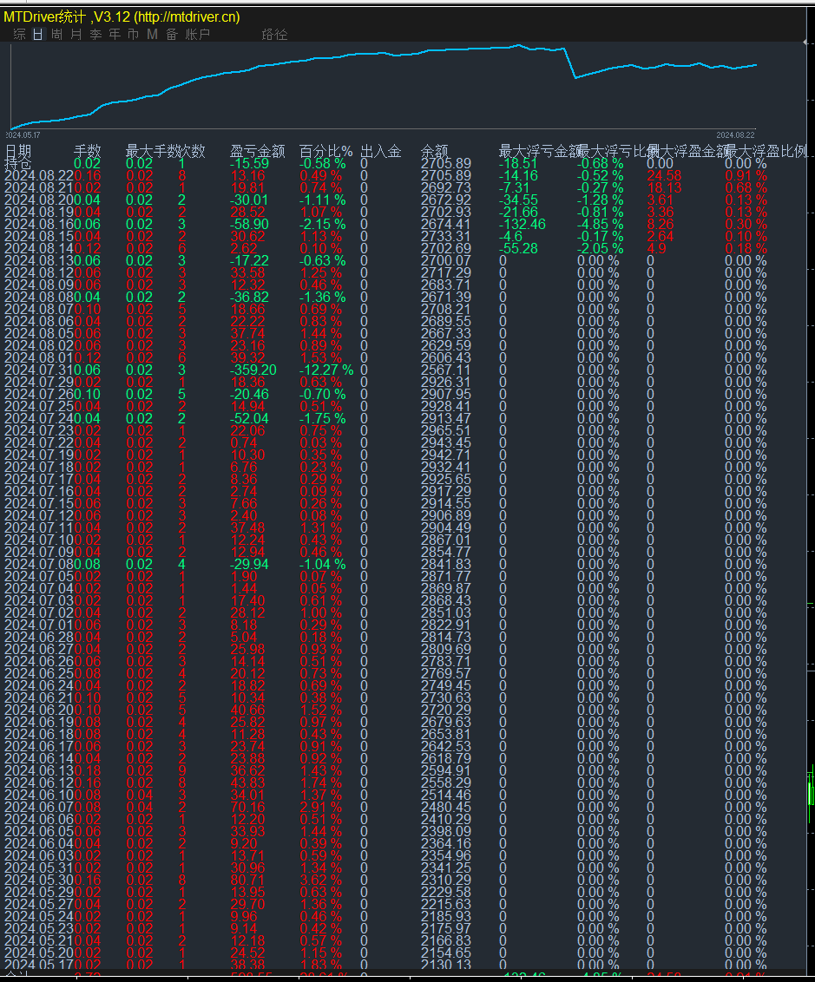The width and height of the screenshot is (815, 982).
Task: Click the 24.58 max floating profit
Action: (664, 175)
